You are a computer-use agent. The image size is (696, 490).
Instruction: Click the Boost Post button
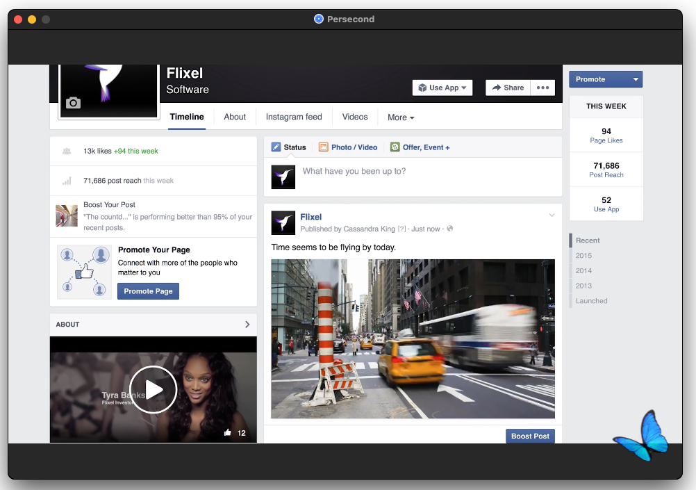point(530,436)
